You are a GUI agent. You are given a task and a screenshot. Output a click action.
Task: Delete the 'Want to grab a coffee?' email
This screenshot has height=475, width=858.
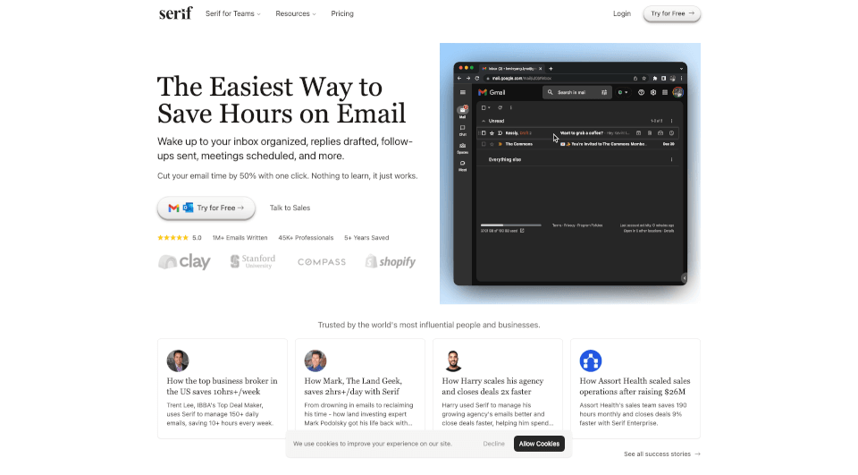pyautogui.click(x=650, y=133)
